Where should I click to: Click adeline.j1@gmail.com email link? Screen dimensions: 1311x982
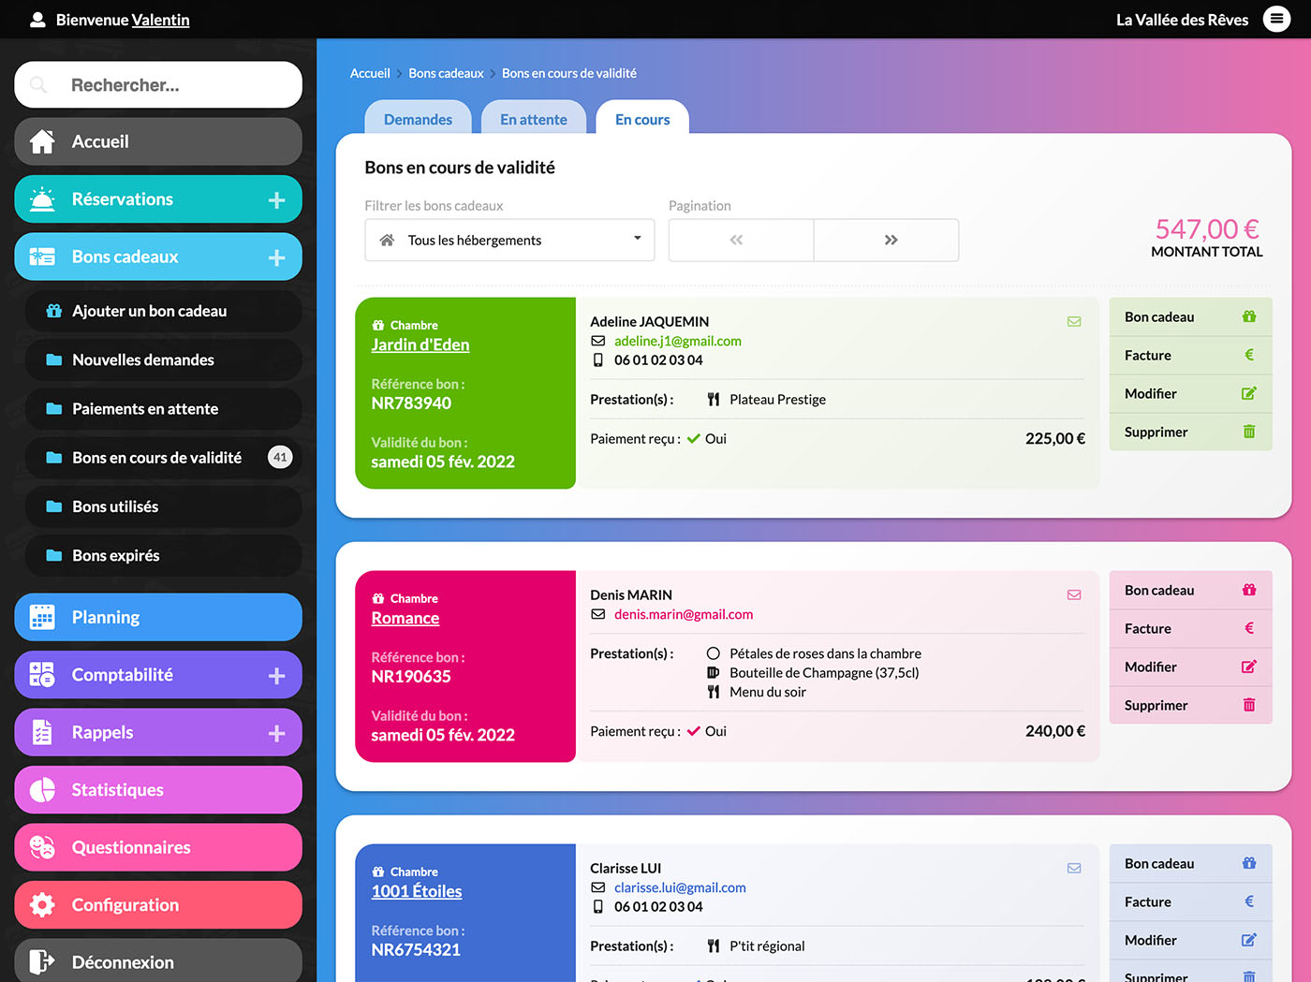click(677, 341)
